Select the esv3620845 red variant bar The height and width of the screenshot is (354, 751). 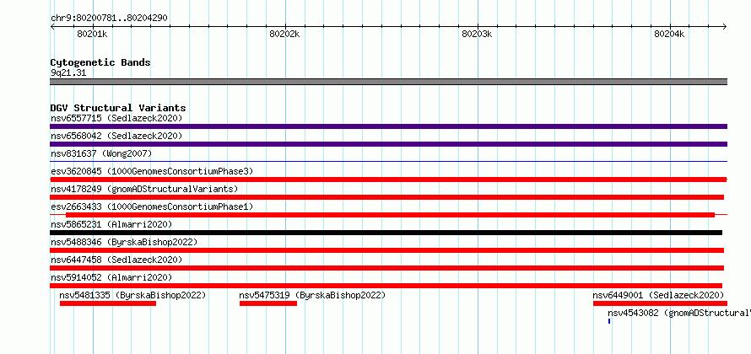pos(388,180)
